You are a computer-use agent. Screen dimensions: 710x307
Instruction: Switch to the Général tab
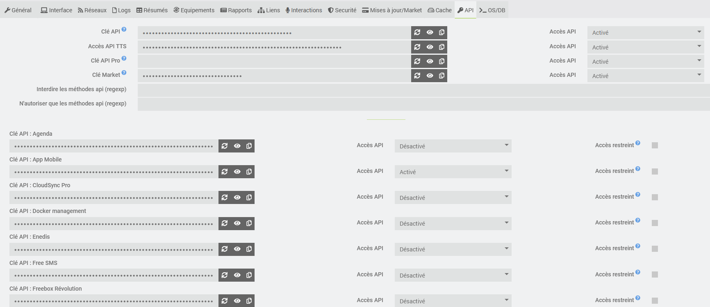pos(18,10)
